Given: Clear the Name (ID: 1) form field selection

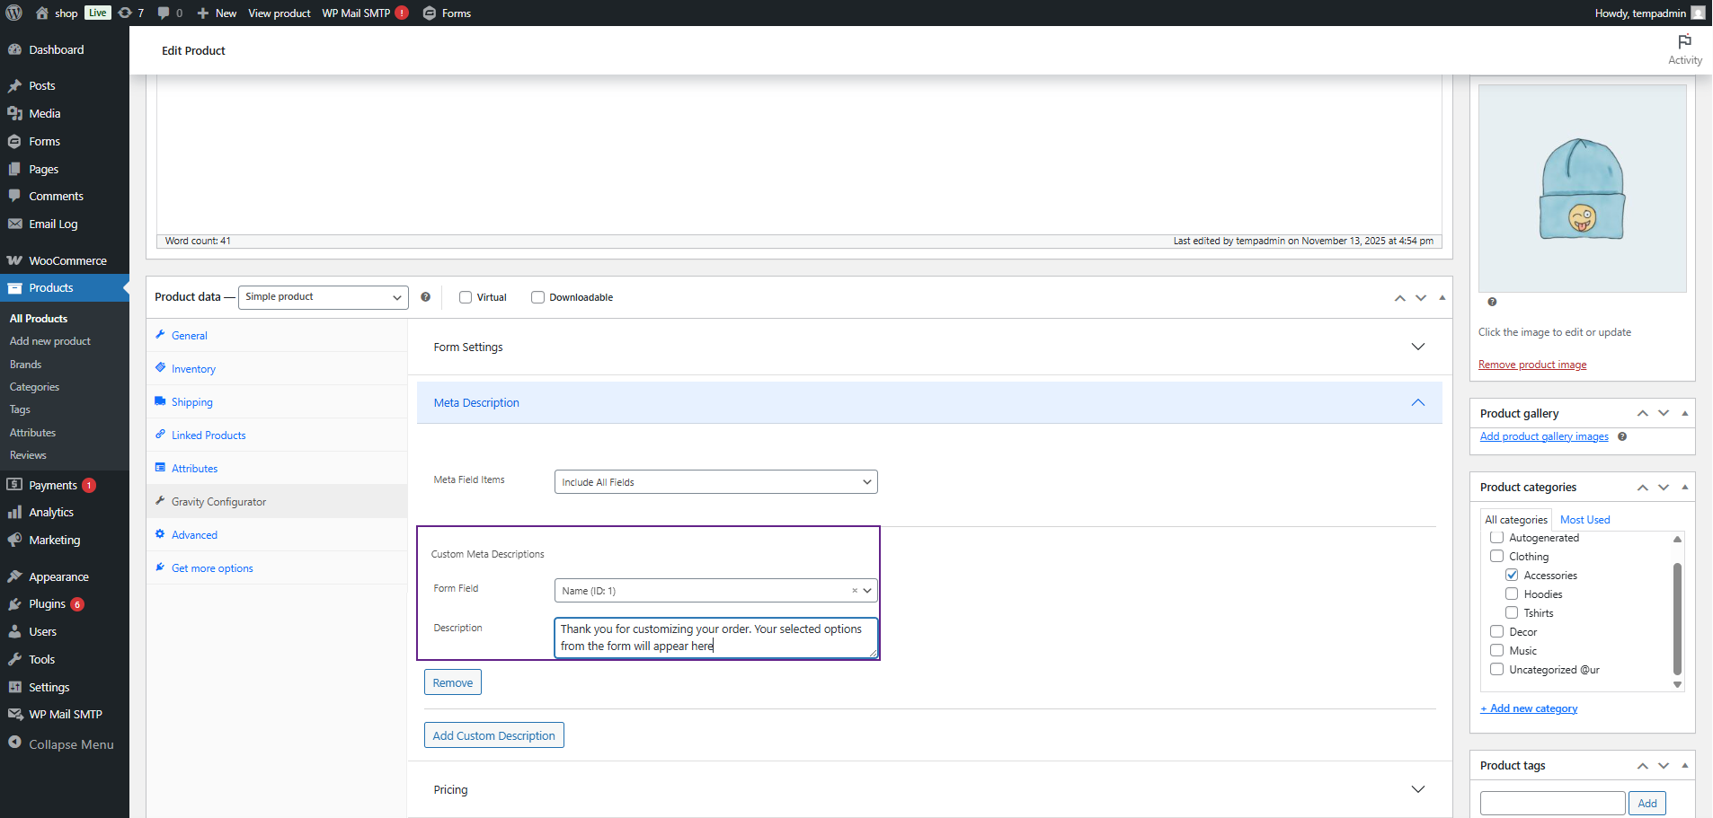Looking at the screenshot, I should click(x=854, y=591).
